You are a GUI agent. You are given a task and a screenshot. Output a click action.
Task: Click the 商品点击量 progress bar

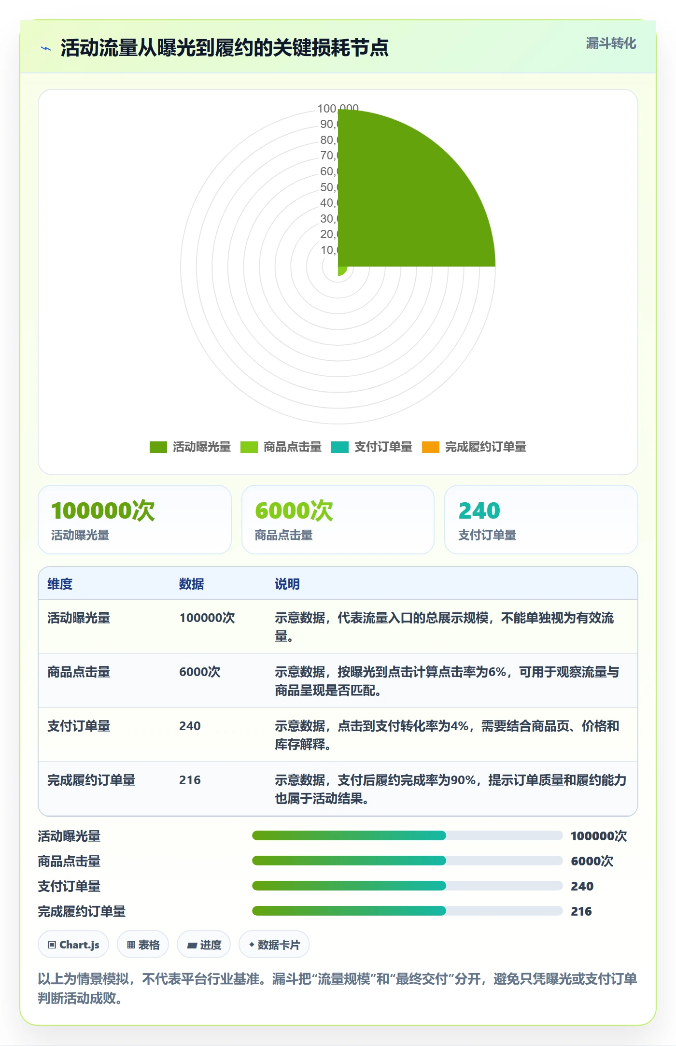(408, 861)
